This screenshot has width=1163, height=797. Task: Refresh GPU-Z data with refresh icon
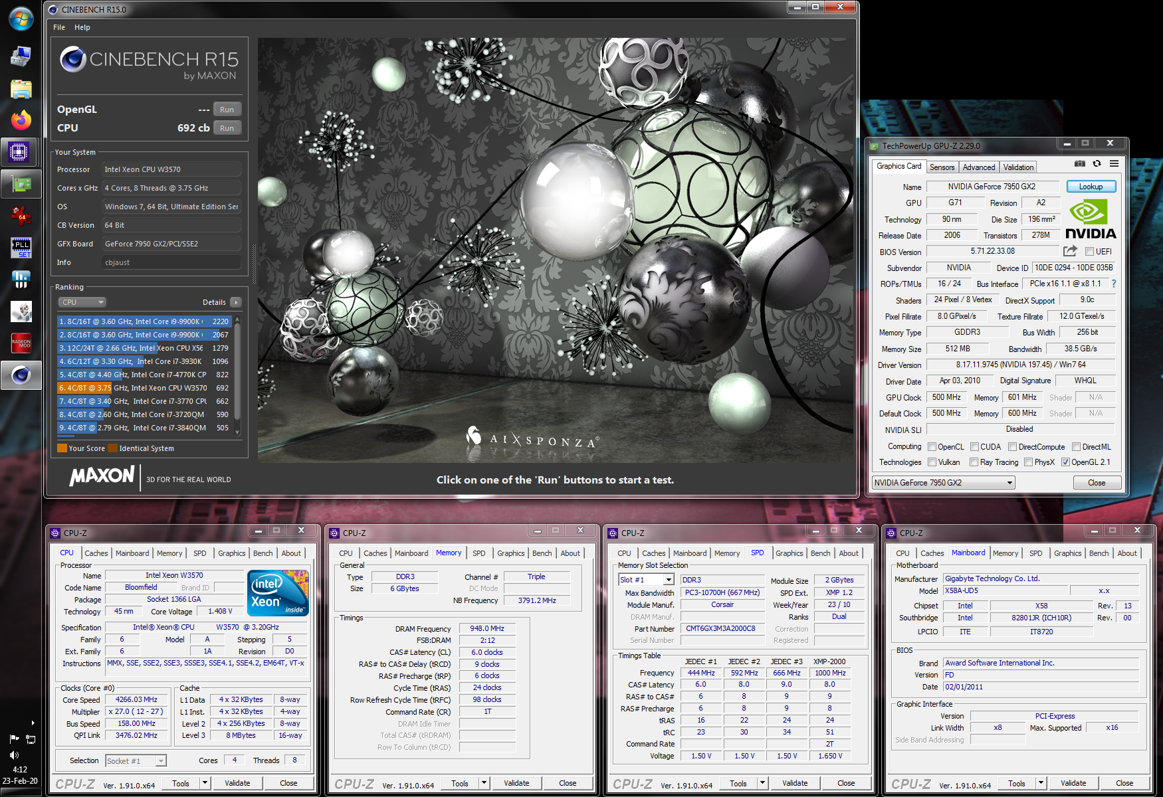pos(1097,163)
